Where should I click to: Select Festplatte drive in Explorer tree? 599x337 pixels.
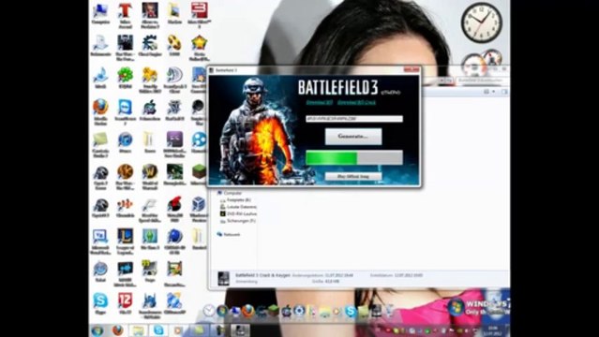pos(235,199)
